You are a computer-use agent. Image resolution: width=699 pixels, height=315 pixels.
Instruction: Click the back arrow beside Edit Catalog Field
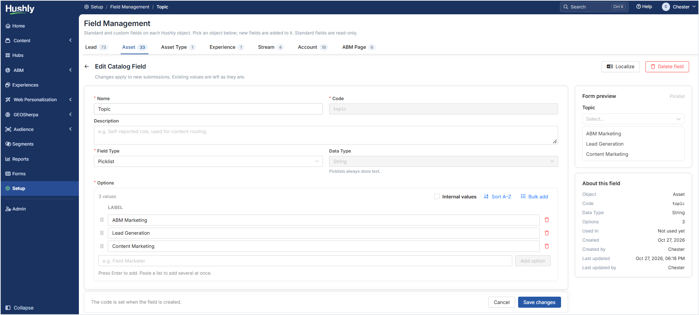coord(87,66)
